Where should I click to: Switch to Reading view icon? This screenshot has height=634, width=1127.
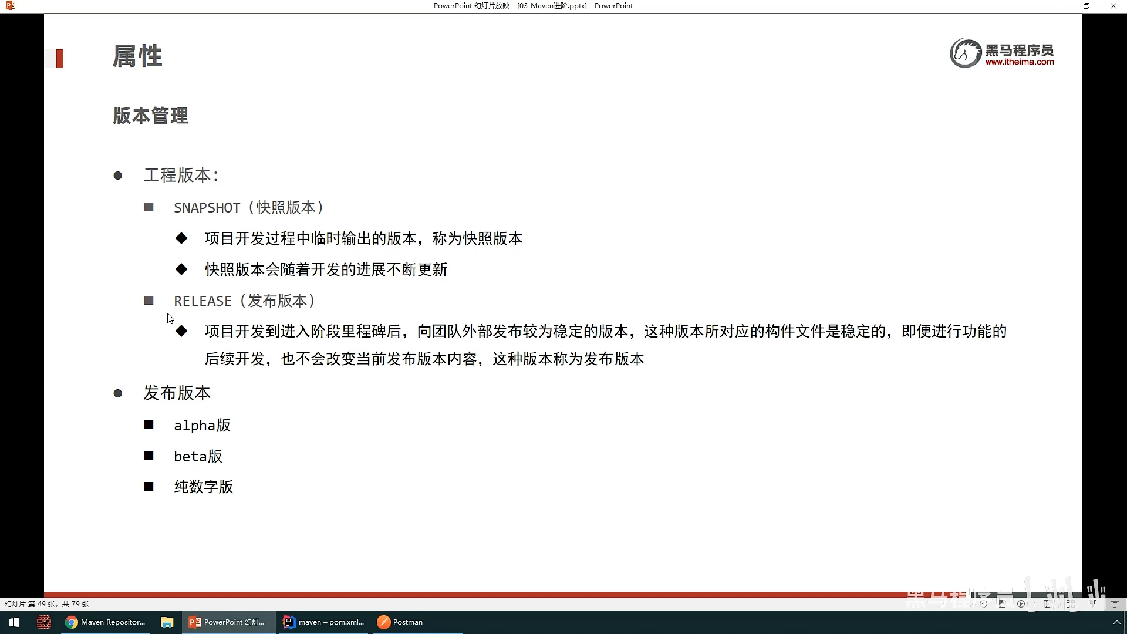click(1092, 603)
